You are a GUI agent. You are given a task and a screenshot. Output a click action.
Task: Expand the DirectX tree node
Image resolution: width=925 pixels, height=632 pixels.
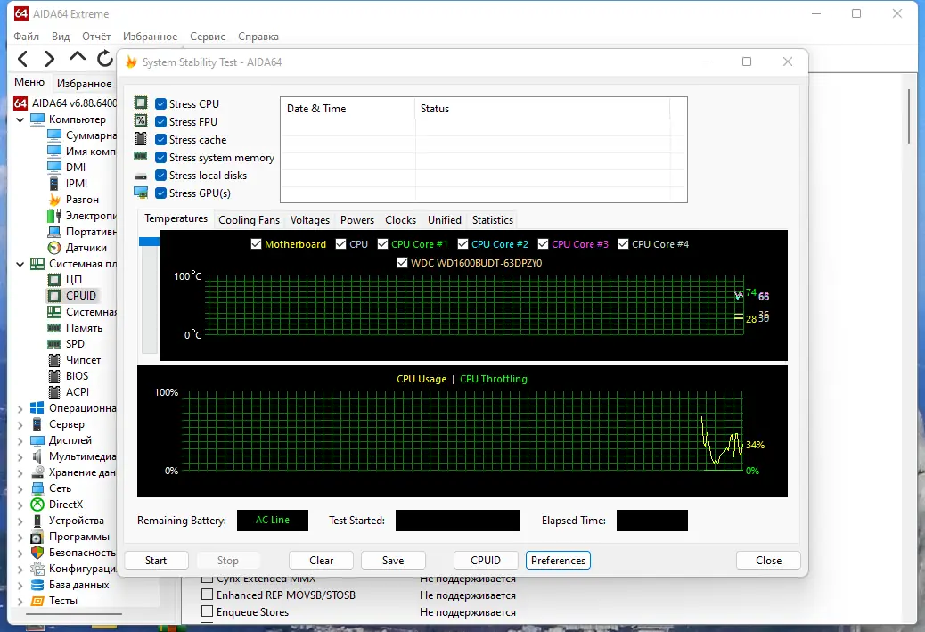[20, 505]
